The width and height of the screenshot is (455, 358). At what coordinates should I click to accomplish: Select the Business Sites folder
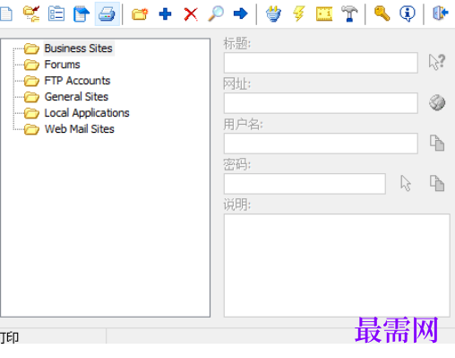point(78,48)
